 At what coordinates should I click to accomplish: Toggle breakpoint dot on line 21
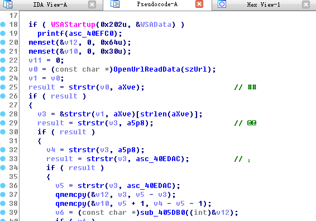pos(3,51)
